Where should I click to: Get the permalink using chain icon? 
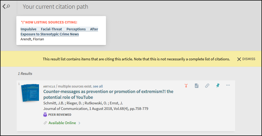point(207,86)
